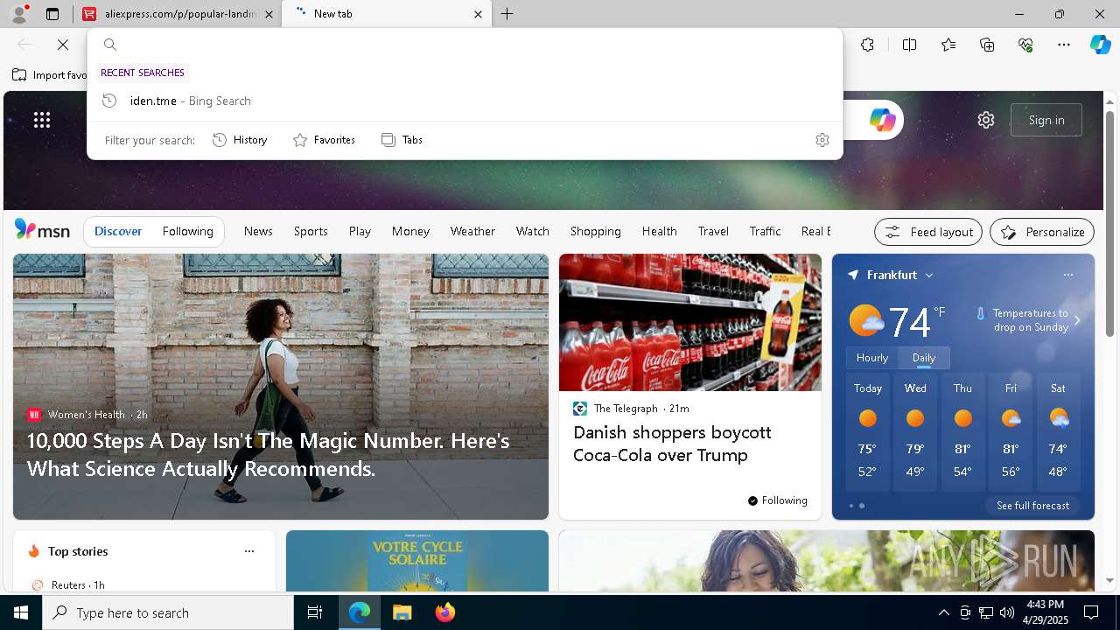Screen dimensions: 1120x630
Task: Select the Following tab
Action: [187, 231]
